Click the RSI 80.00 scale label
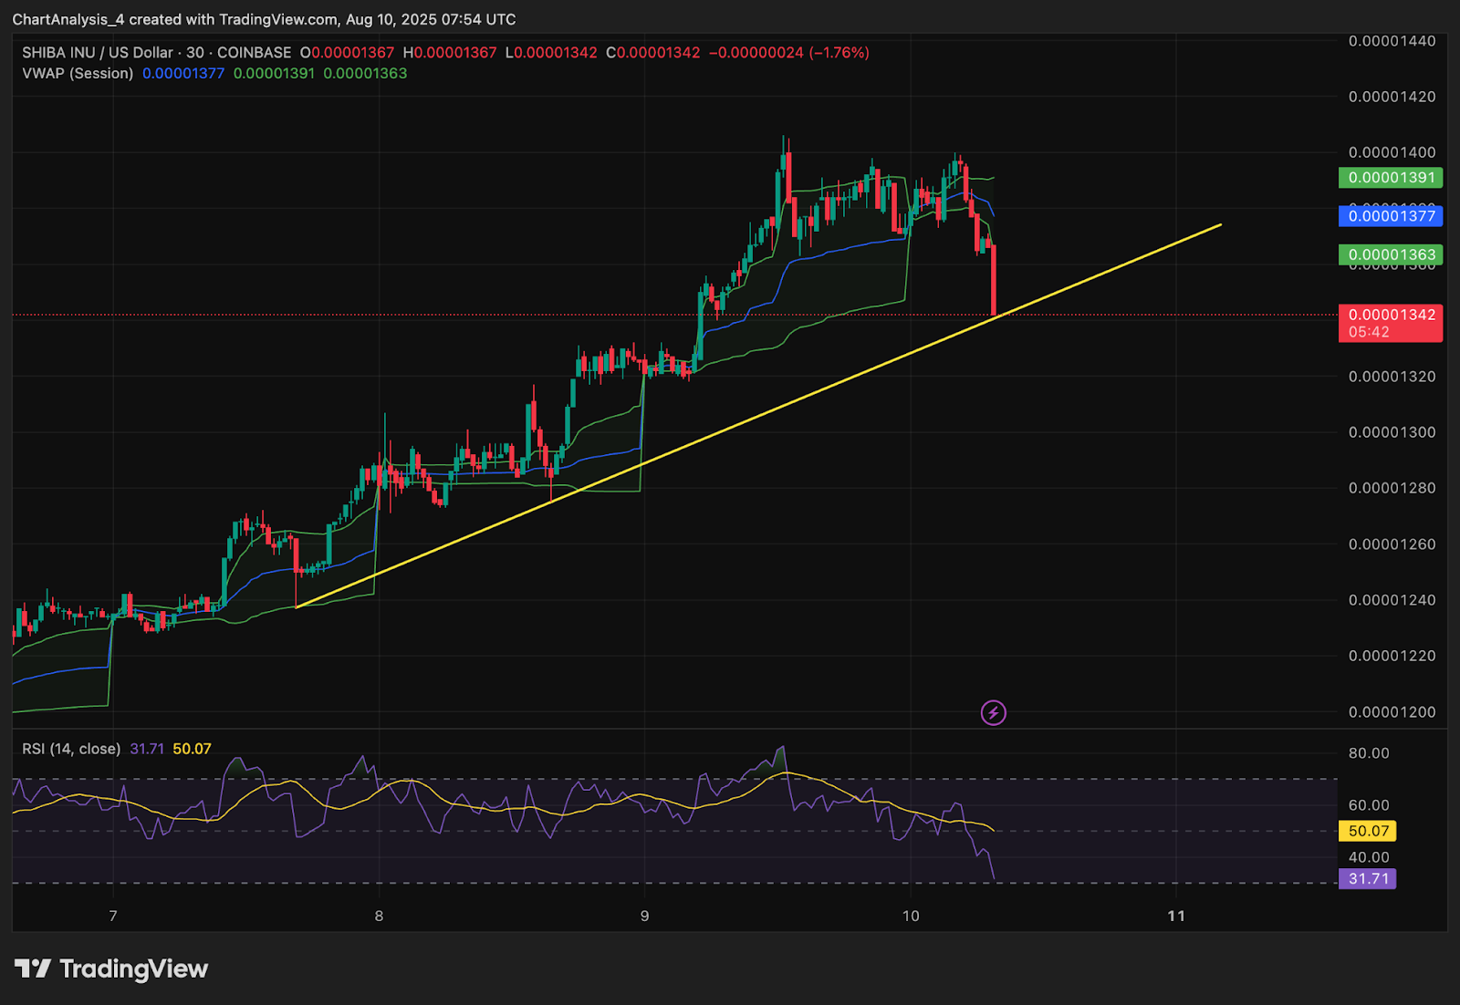This screenshot has height=1005, width=1460. pyautogui.click(x=1369, y=753)
